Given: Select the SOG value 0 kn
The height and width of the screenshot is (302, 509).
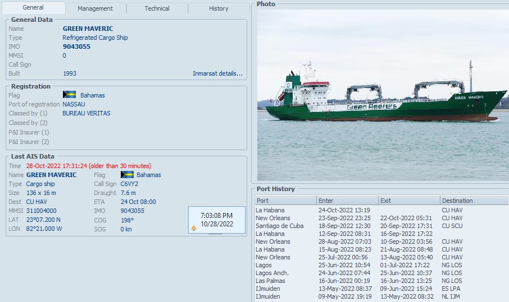Looking at the screenshot, I should click(x=126, y=229).
